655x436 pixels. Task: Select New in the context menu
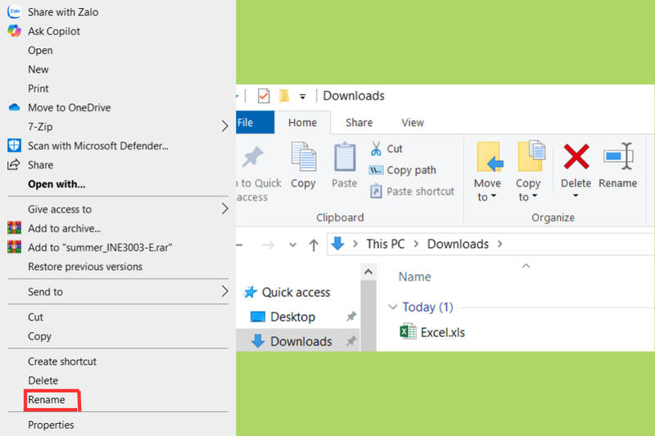pyautogui.click(x=38, y=70)
